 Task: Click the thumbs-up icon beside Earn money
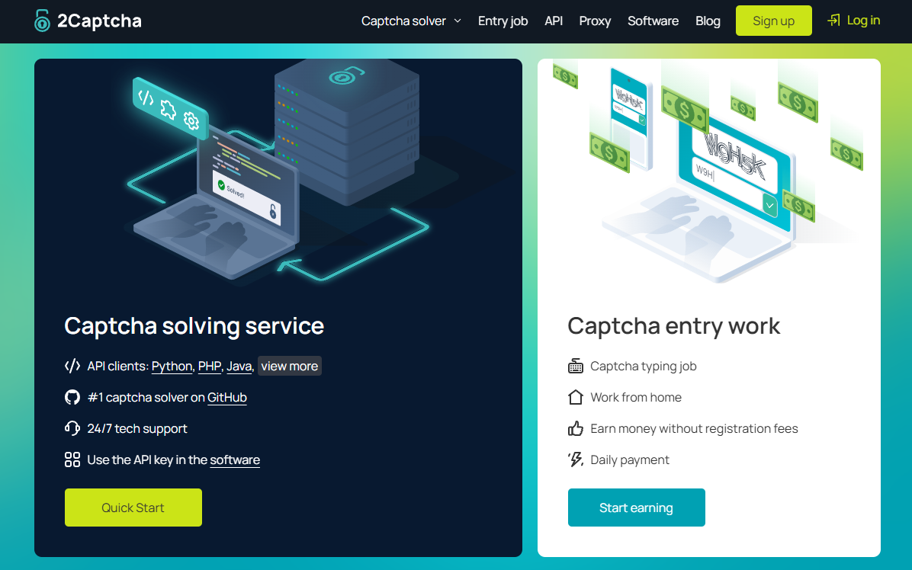click(576, 429)
